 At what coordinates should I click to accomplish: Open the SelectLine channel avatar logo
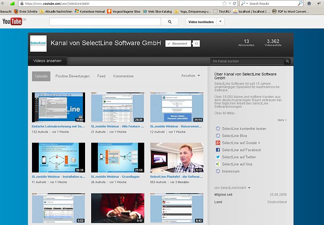coord(38,43)
